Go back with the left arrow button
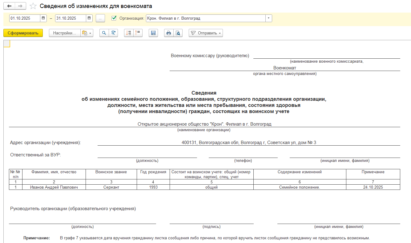This screenshot has width=411, height=243. 9,6
